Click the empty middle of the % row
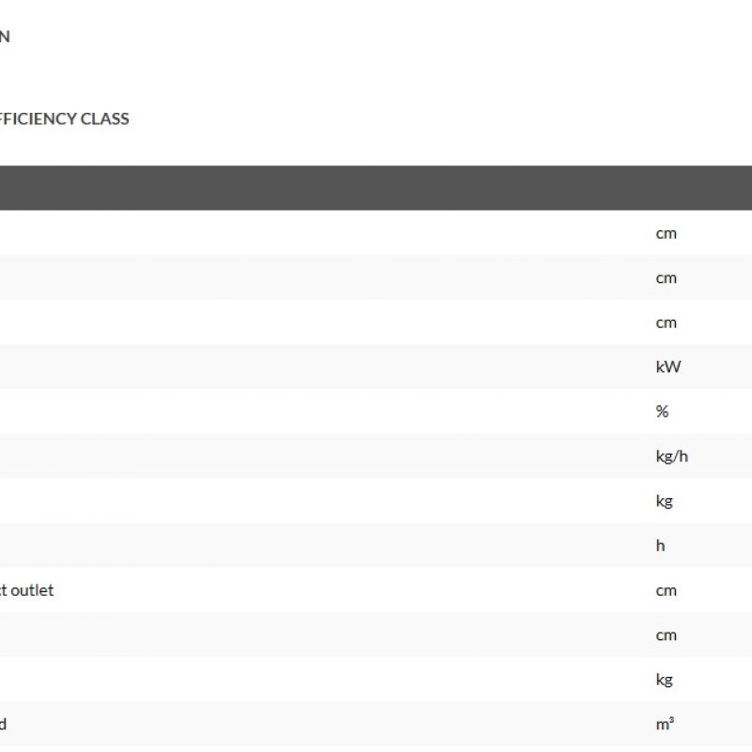 pos(329,412)
